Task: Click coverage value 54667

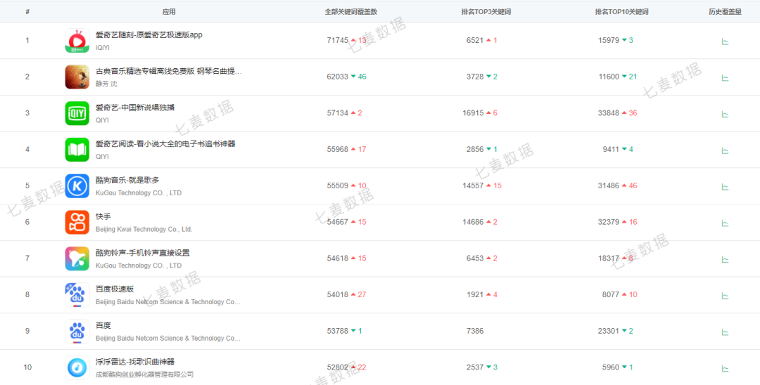Action: [338, 222]
